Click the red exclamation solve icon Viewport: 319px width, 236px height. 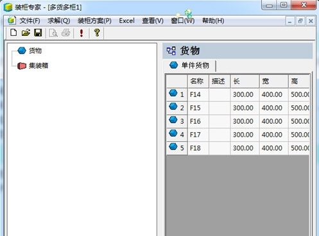click(82, 33)
